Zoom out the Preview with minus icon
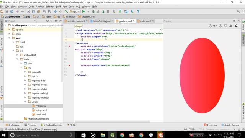The height and width of the screenshot is (138, 245). point(210,26)
